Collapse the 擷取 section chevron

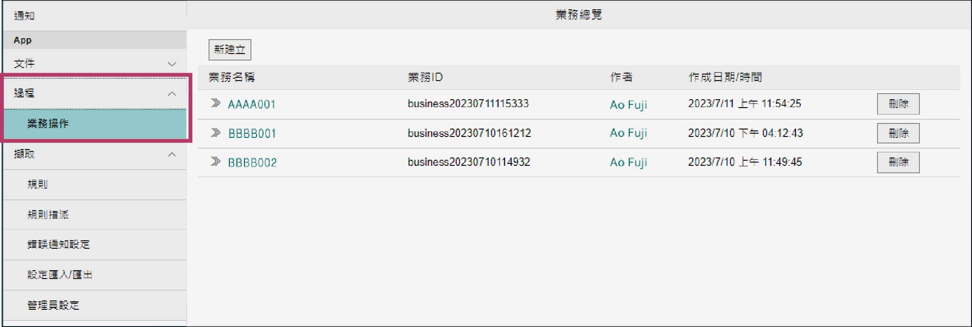[172, 154]
